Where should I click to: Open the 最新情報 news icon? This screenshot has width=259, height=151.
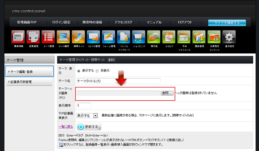tap(18, 37)
